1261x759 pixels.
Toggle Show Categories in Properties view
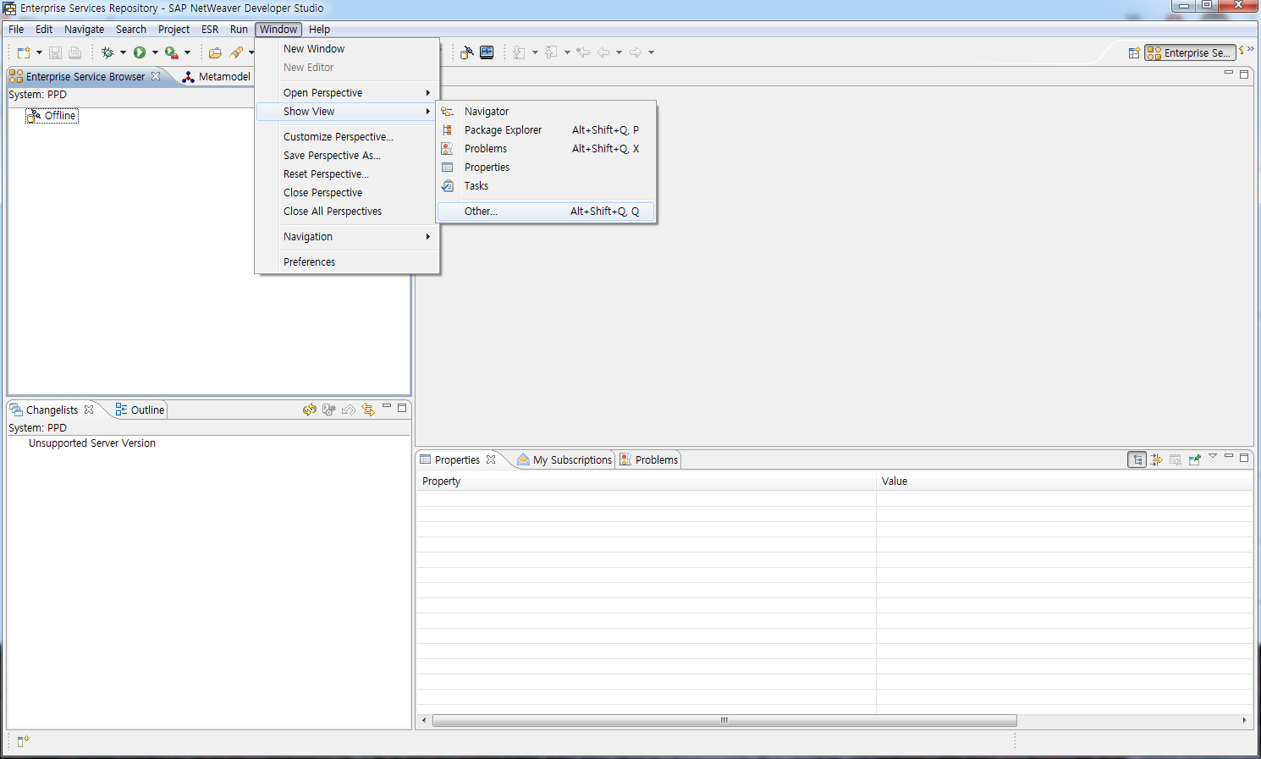click(1137, 459)
